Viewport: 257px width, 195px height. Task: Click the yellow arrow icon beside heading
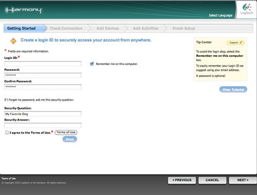point(13,41)
